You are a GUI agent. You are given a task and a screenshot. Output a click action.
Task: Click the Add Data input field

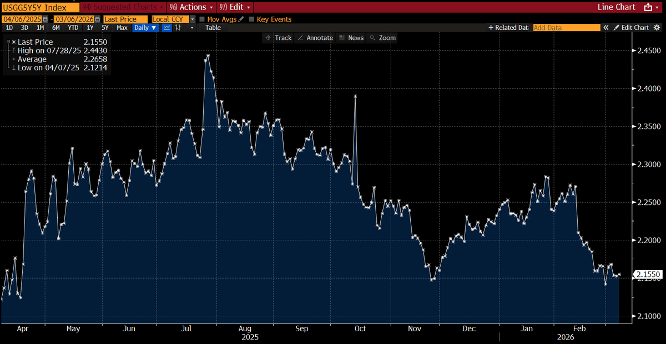[566, 27]
